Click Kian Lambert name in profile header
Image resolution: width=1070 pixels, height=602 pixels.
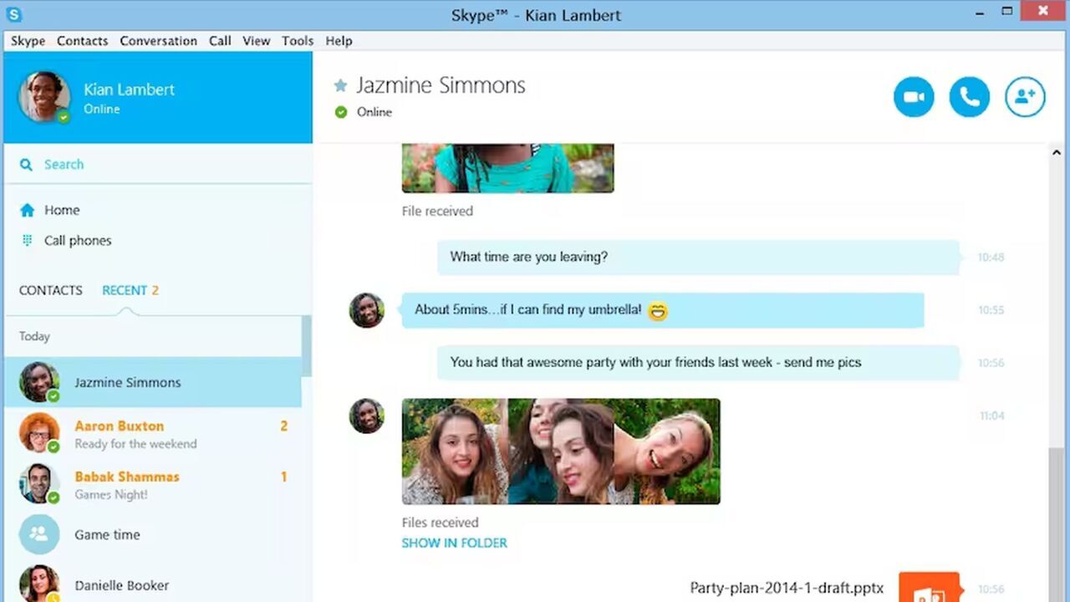[x=129, y=89]
